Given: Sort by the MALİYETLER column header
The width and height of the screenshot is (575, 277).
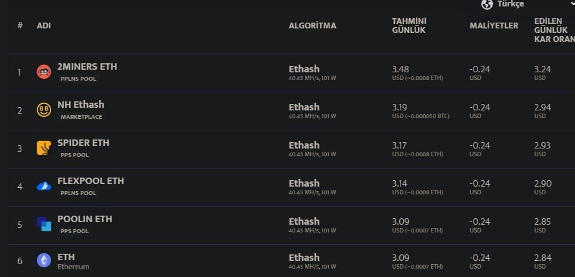Looking at the screenshot, I should (494, 26).
